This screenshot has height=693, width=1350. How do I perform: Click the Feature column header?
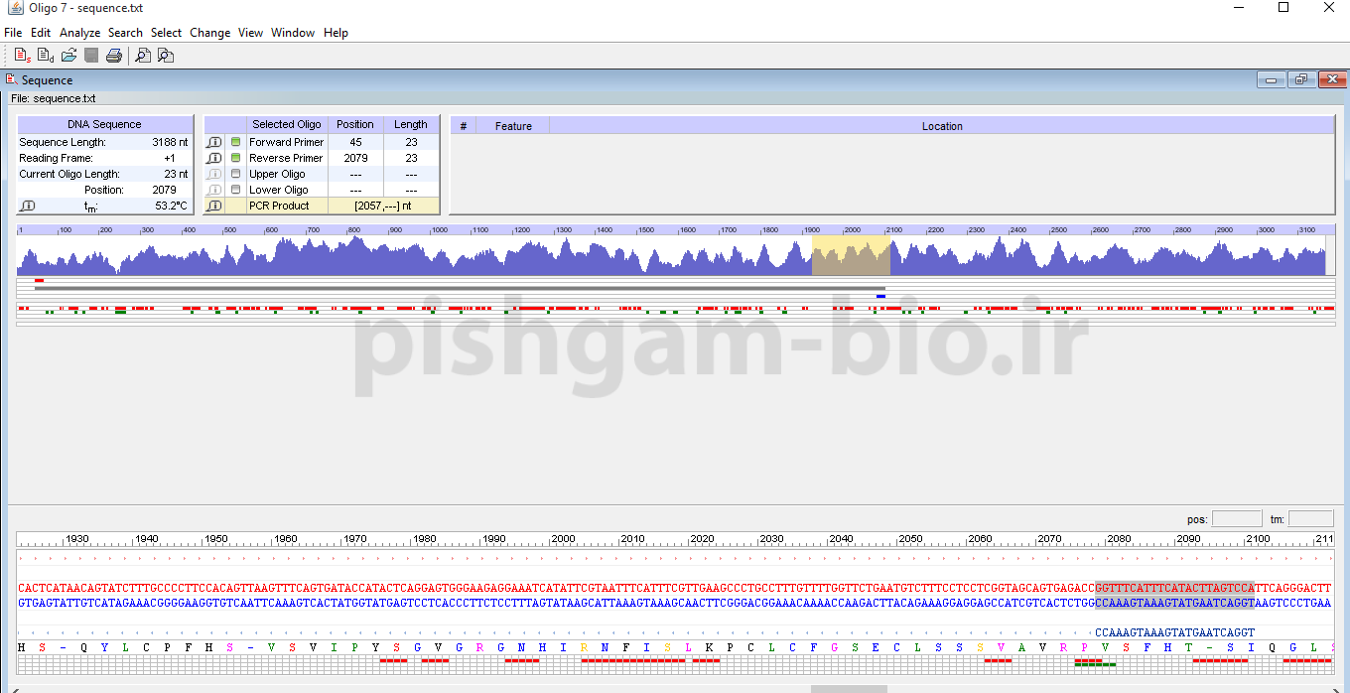pos(513,126)
